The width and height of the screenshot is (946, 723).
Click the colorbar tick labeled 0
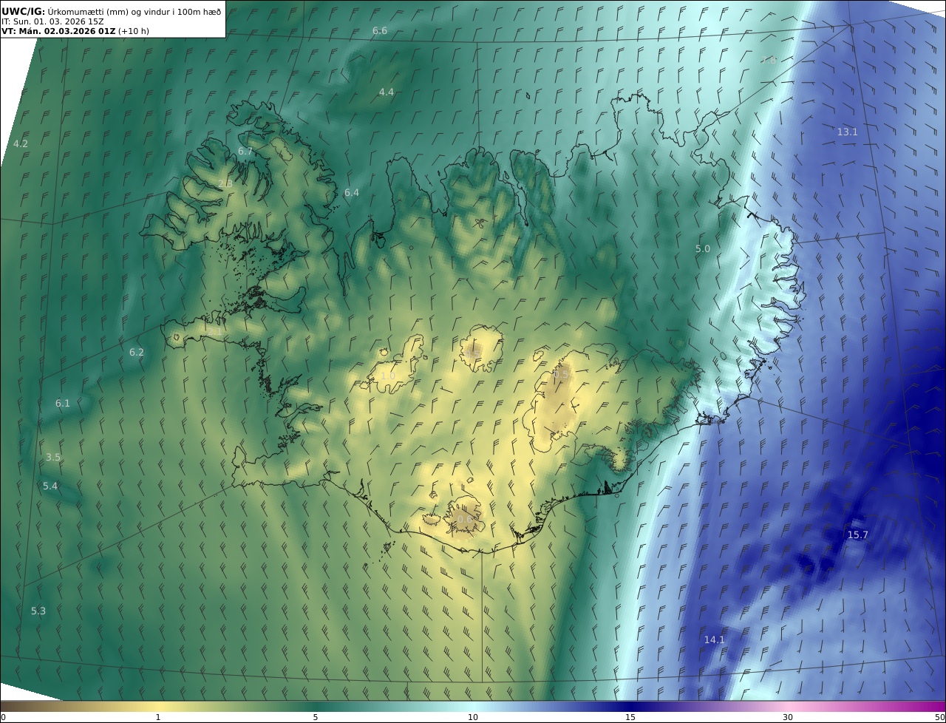[x=3, y=717]
